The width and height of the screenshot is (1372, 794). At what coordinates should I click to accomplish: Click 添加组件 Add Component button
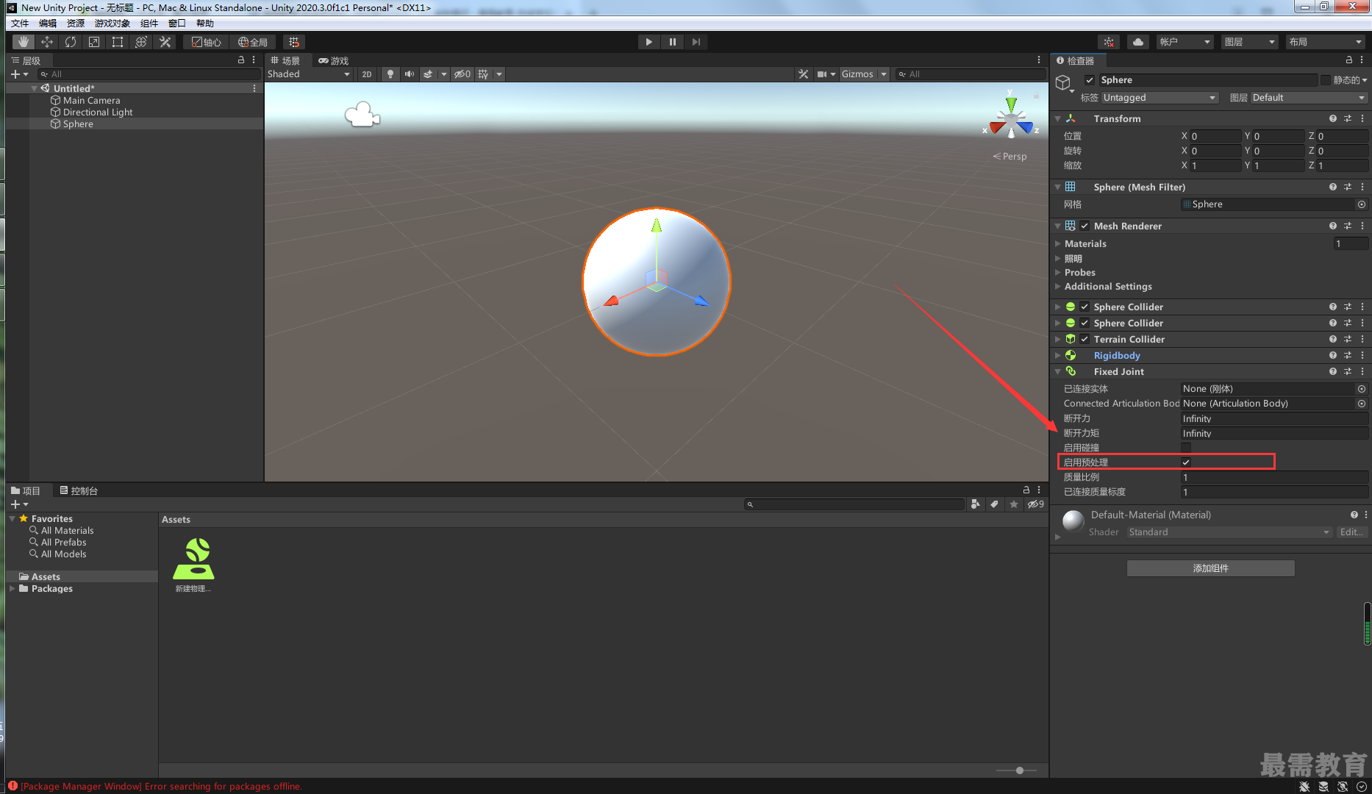point(1211,568)
